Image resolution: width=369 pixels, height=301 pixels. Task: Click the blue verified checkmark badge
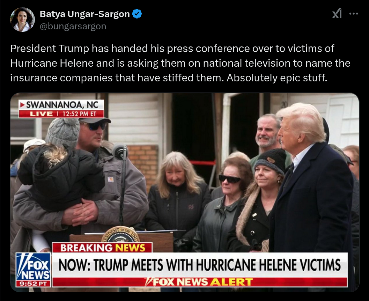pos(137,14)
